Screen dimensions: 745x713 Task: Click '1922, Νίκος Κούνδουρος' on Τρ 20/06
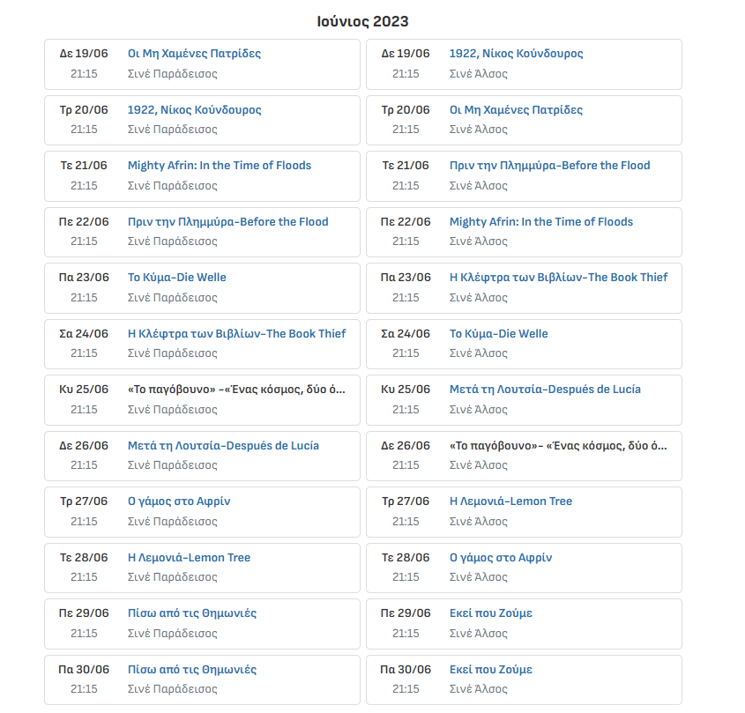[194, 110]
